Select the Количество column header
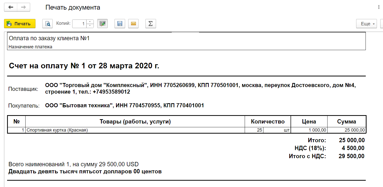 [268, 121]
